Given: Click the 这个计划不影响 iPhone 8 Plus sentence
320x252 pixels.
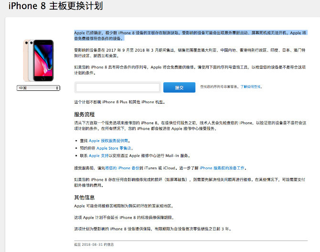Looking at the screenshot, I should (x=119, y=102).
